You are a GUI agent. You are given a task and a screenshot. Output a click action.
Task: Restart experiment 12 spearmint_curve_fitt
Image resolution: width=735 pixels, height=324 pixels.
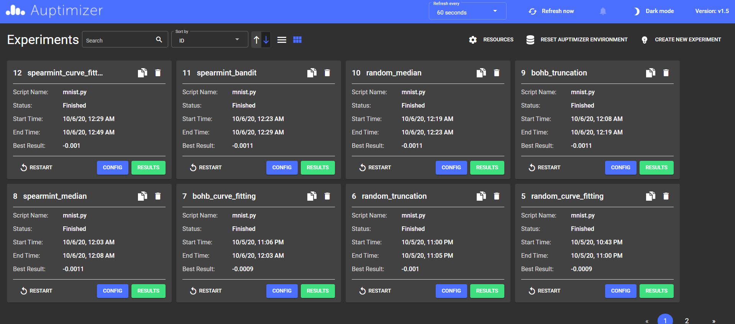pyautogui.click(x=36, y=167)
